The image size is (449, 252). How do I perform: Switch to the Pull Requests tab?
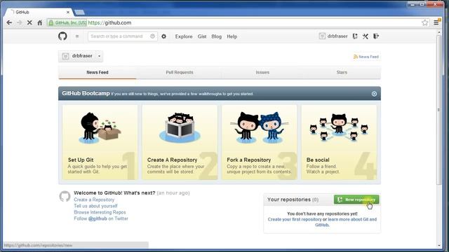coord(180,73)
